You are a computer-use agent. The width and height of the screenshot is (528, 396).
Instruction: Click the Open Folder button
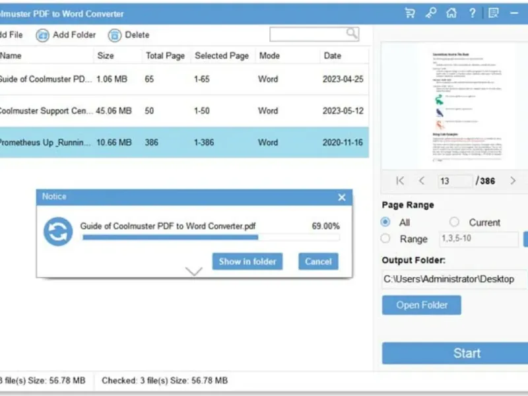[x=422, y=305]
